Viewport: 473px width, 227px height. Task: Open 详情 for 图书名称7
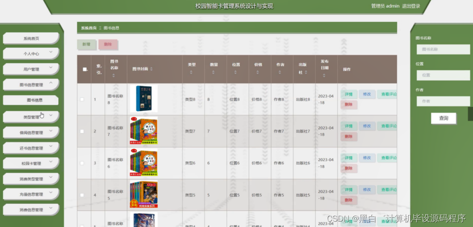coord(349,126)
